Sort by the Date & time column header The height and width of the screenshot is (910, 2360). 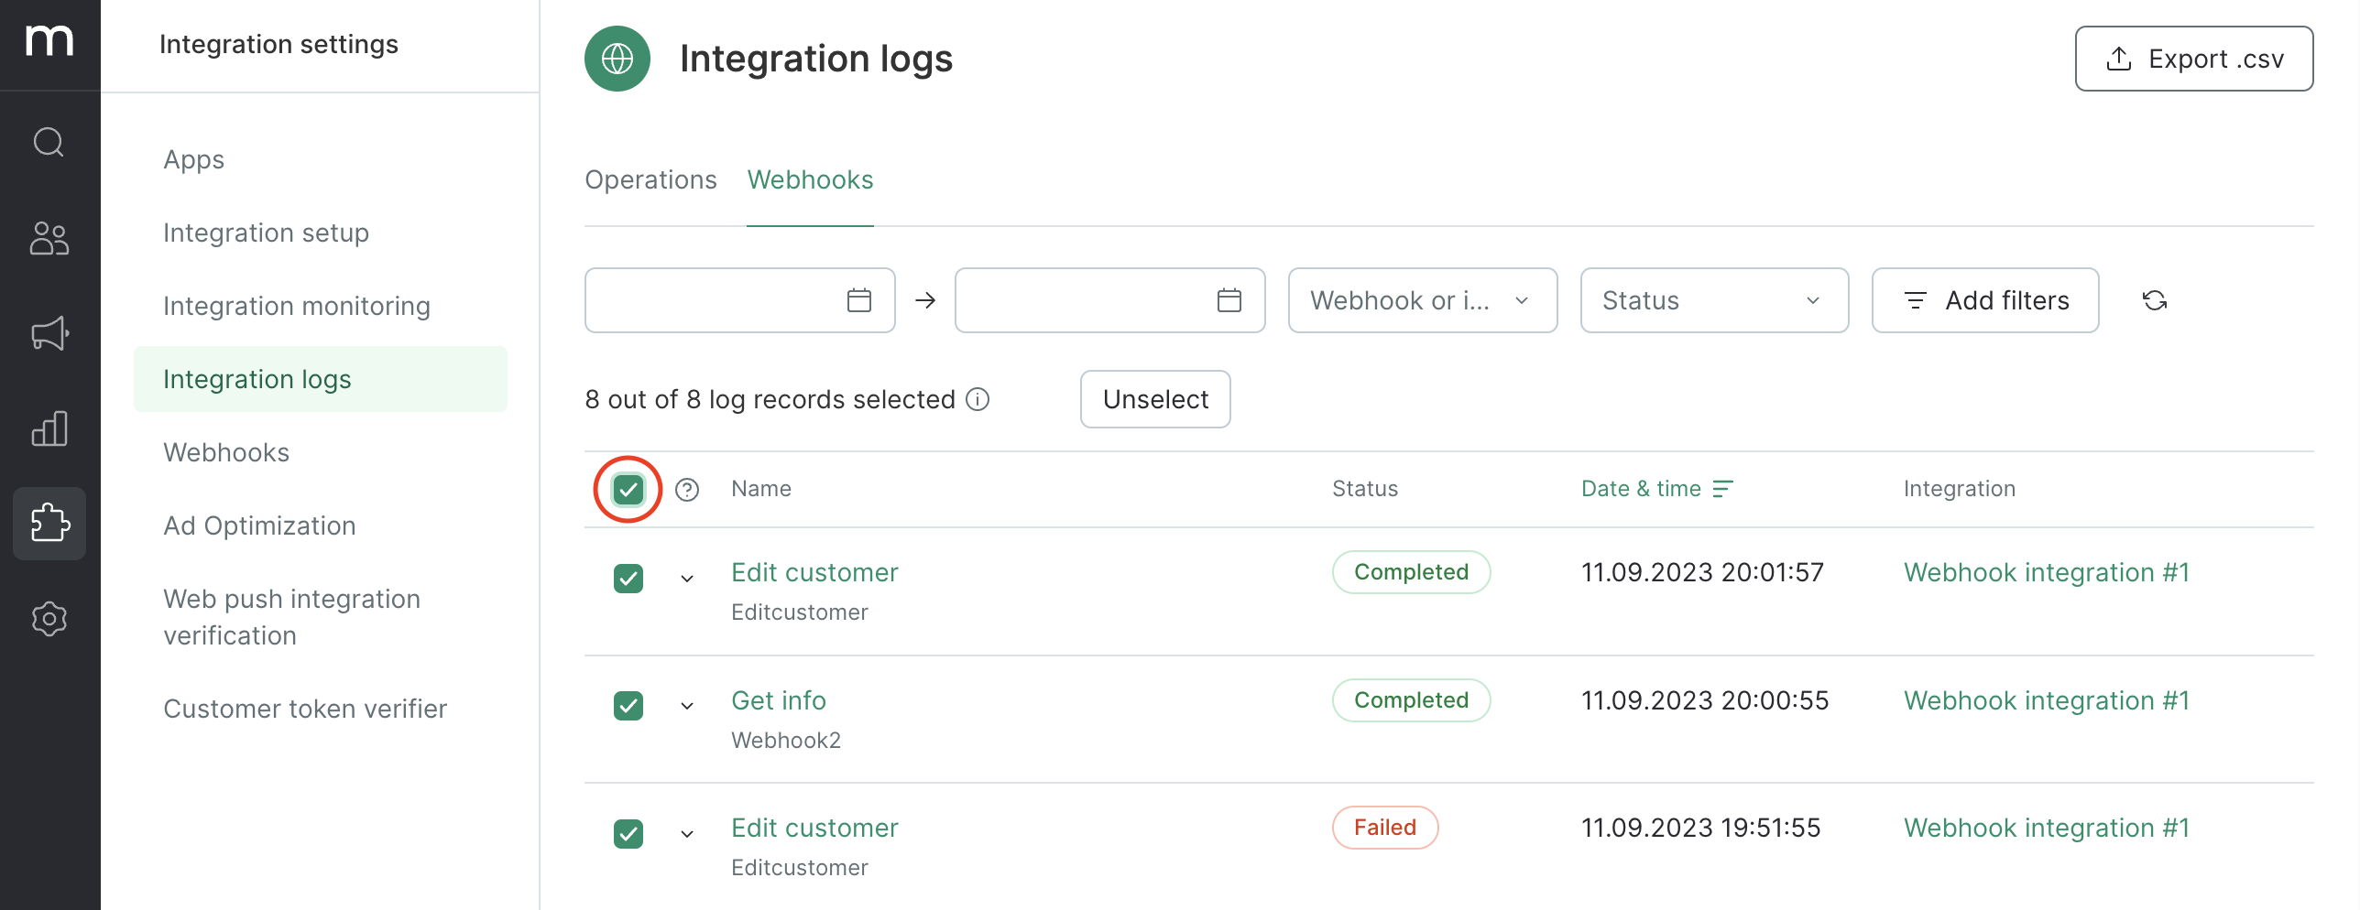[1641, 489]
